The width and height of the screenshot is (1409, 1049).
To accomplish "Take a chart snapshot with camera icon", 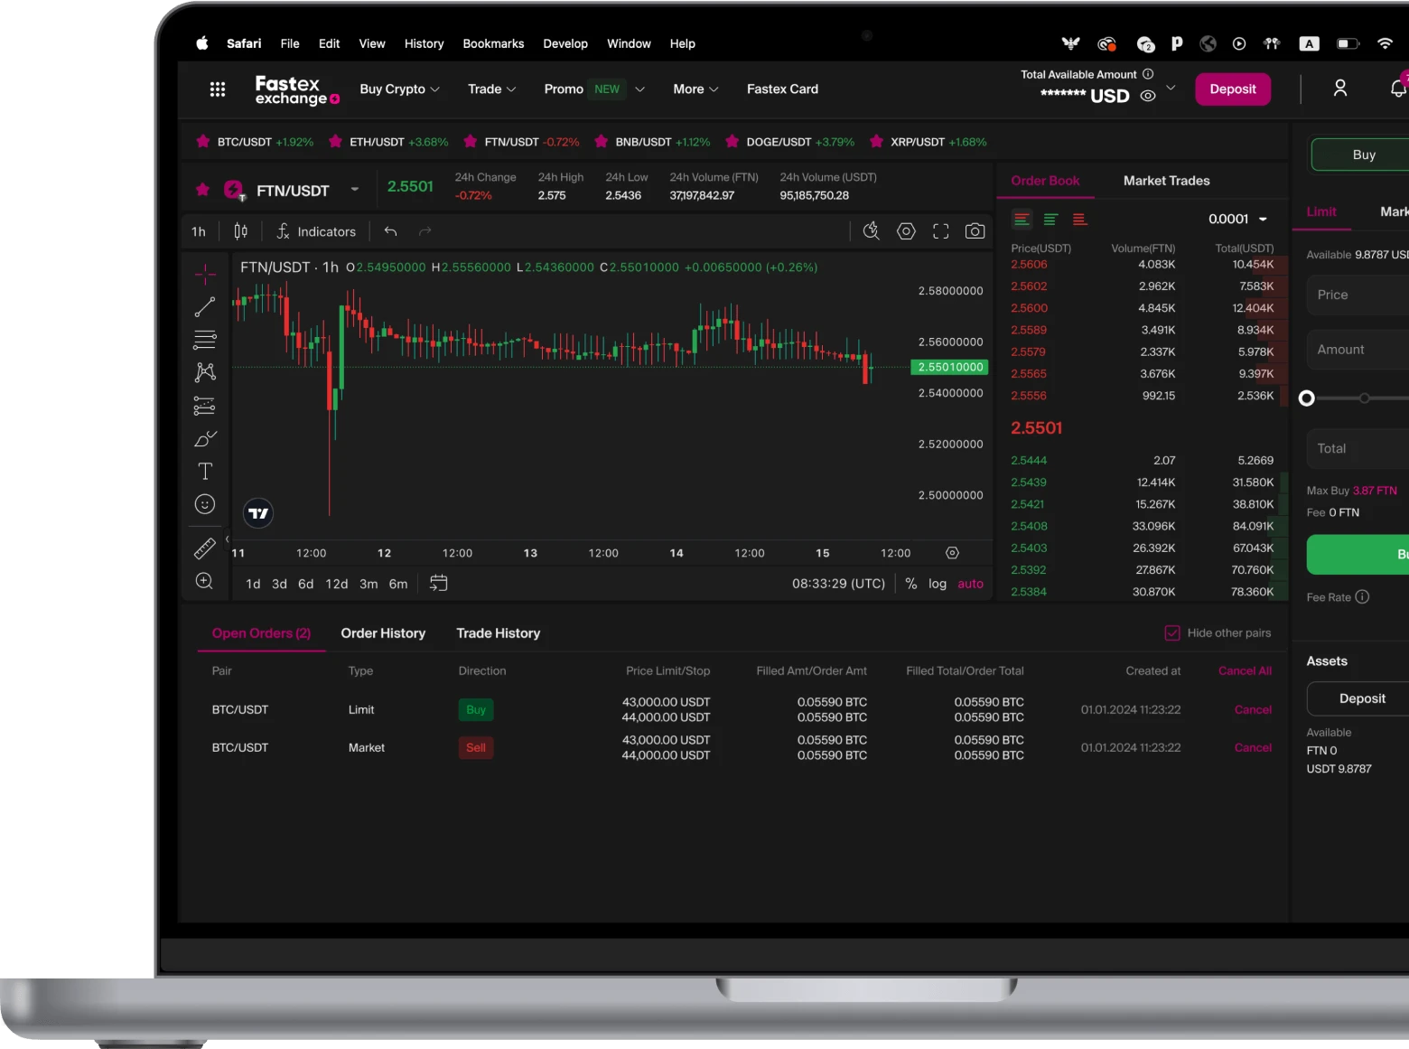I will 975,231.
